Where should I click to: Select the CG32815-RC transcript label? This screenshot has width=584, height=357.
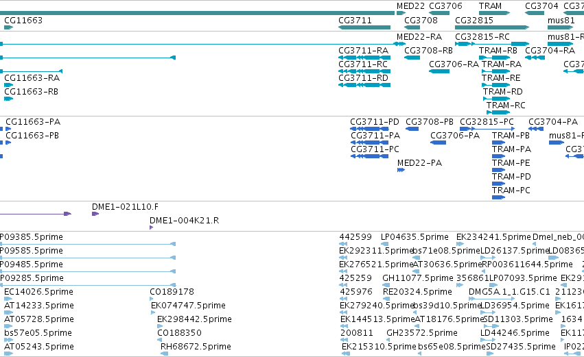[x=482, y=37]
